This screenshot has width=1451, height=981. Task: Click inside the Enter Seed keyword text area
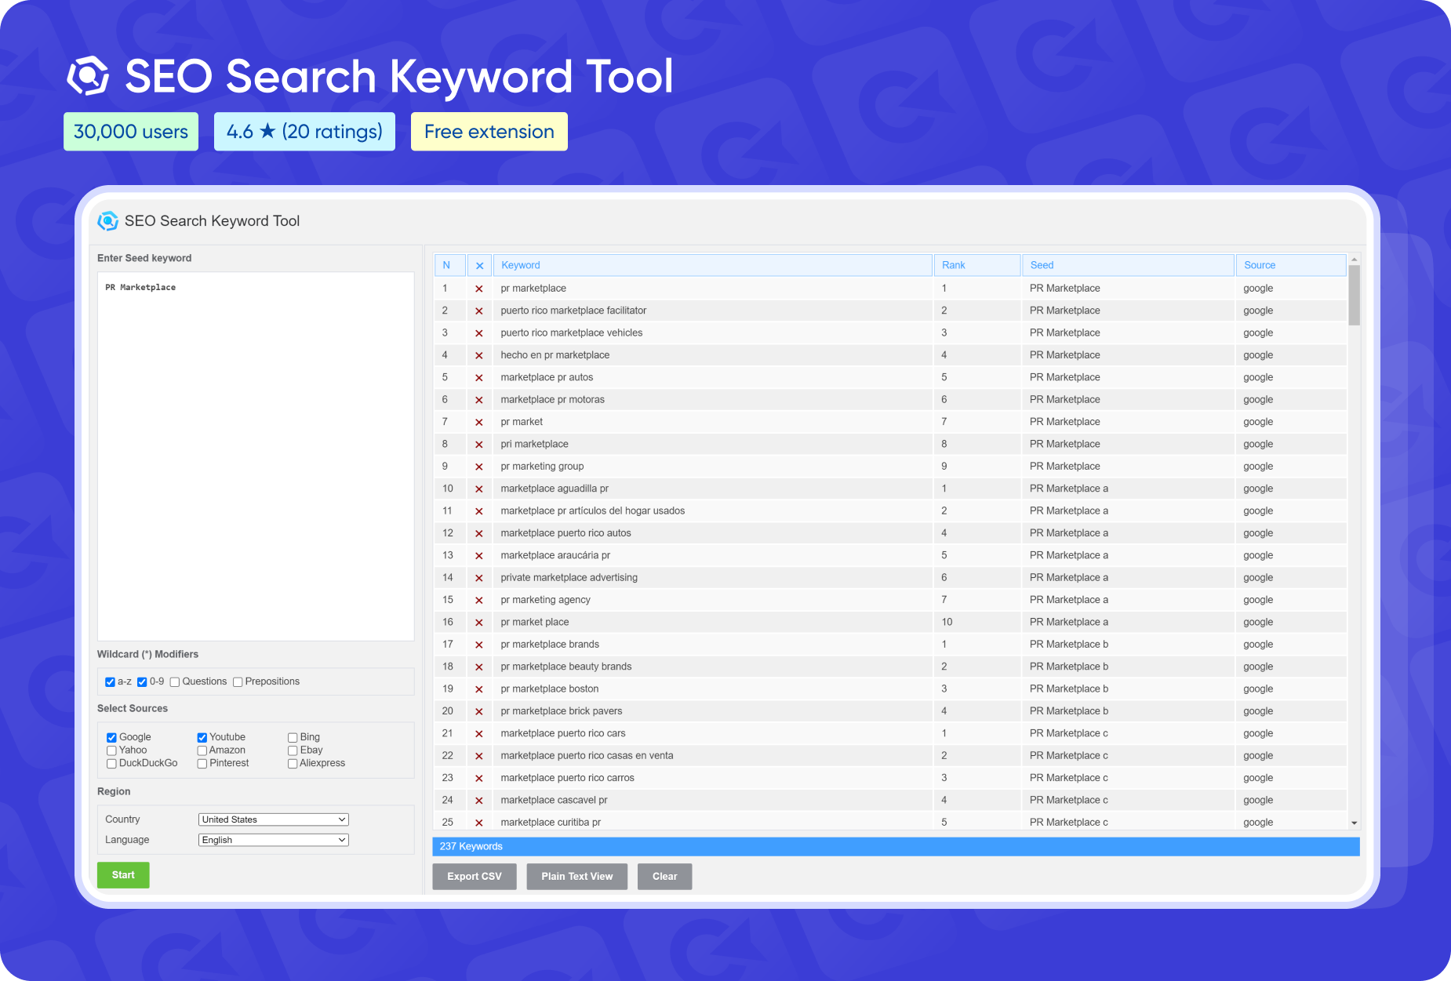(255, 455)
